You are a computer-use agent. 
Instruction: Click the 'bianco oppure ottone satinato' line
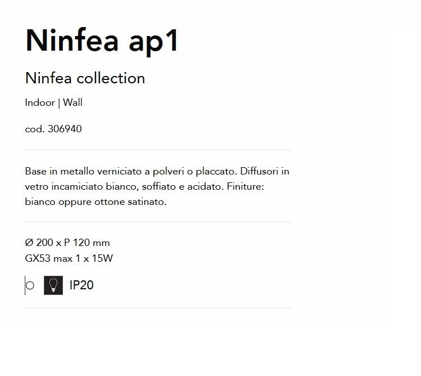(x=96, y=202)
